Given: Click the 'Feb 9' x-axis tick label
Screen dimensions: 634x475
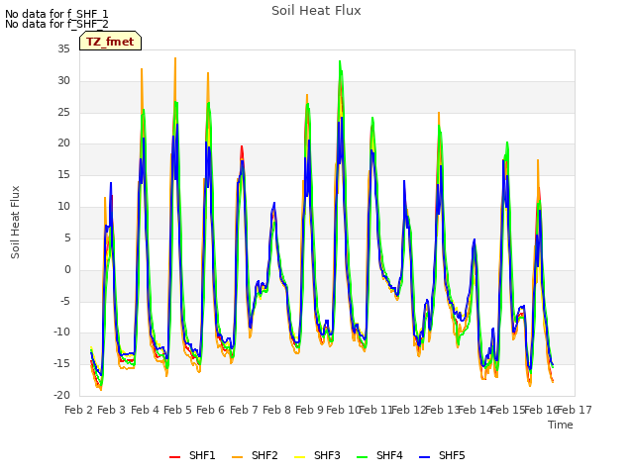Looking at the screenshot, I should click(309, 410).
